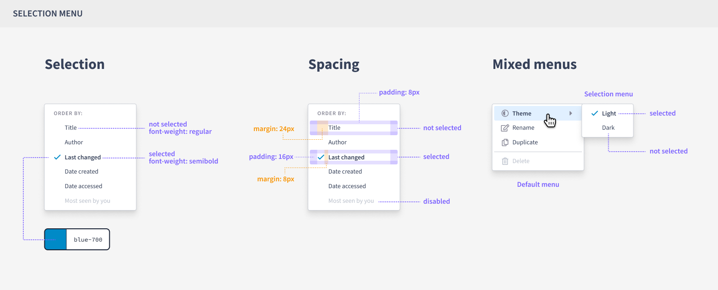Choose Author in Selection order menu
The image size is (718, 290).
pyautogui.click(x=74, y=142)
